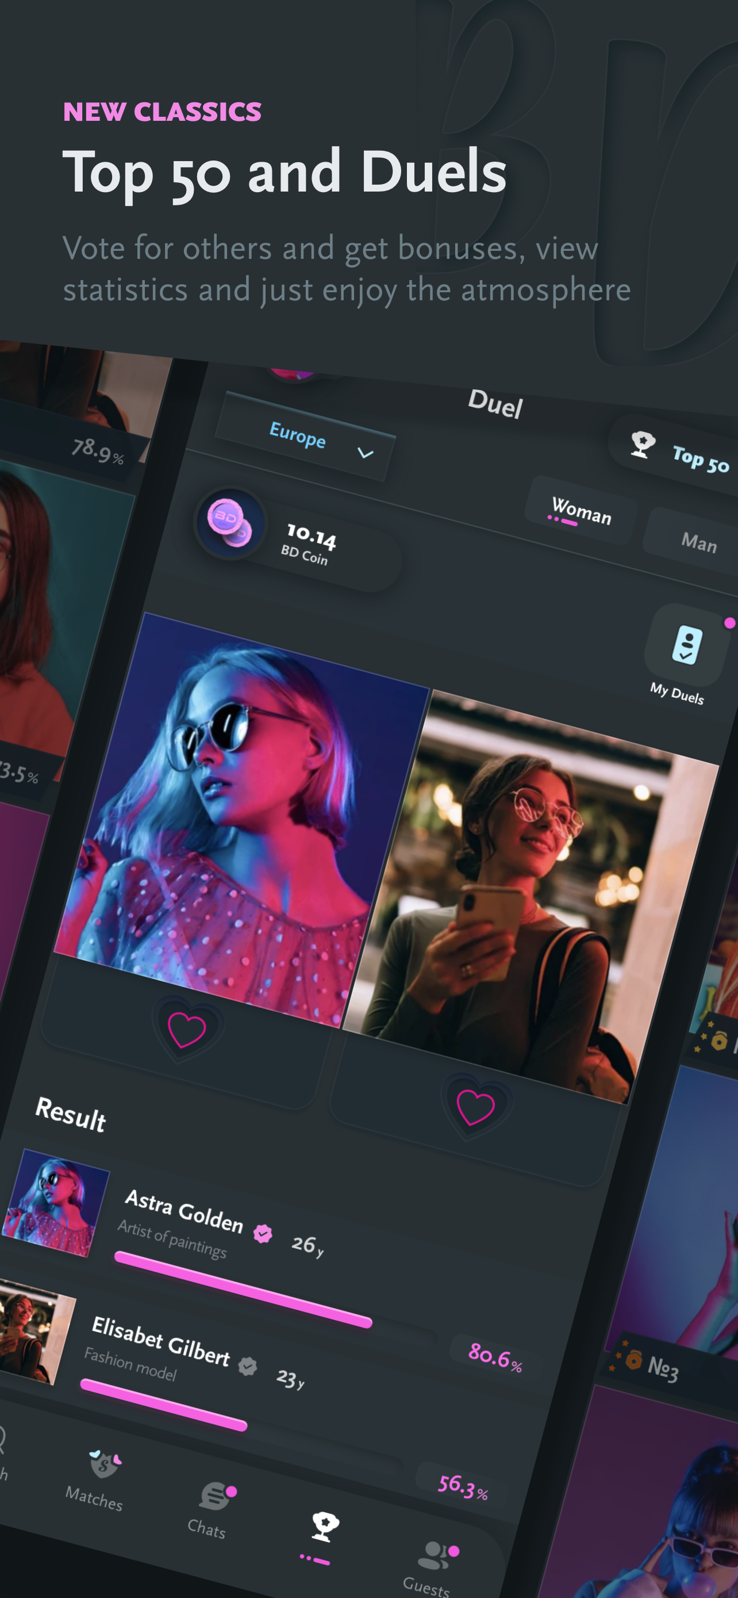The width and height of the screenshot is (738, 1598).
Task: Vote heart for the woman holding phone
Action: click(x=475, y=1107)
